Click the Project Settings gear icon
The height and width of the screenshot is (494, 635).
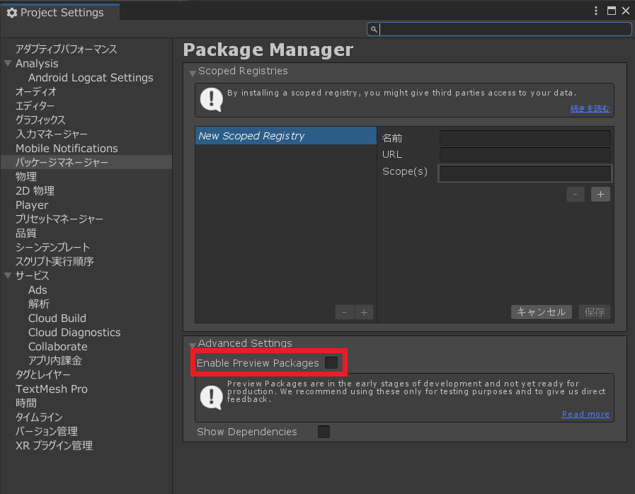coord(12,13)
